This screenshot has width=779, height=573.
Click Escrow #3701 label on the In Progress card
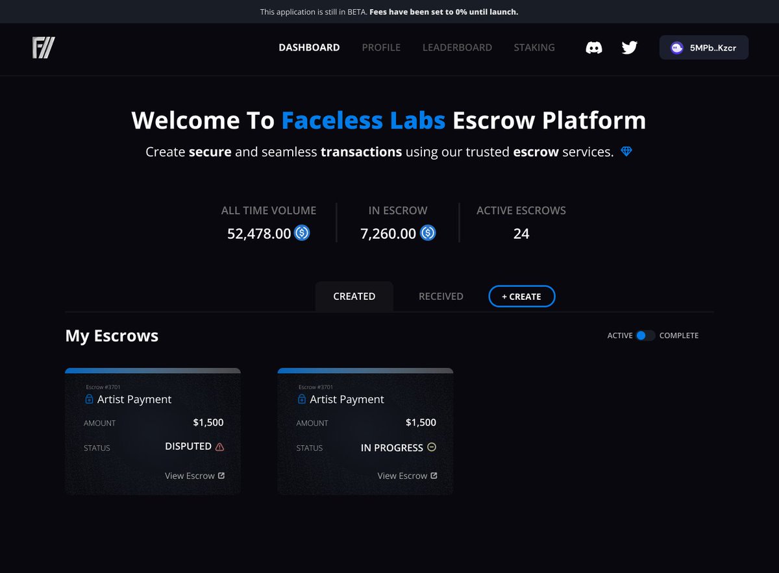pos(315,387)
